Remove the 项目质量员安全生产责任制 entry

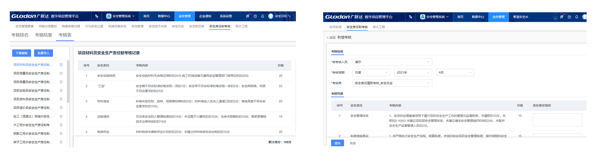pyautogui.click(x=61, y=82)
